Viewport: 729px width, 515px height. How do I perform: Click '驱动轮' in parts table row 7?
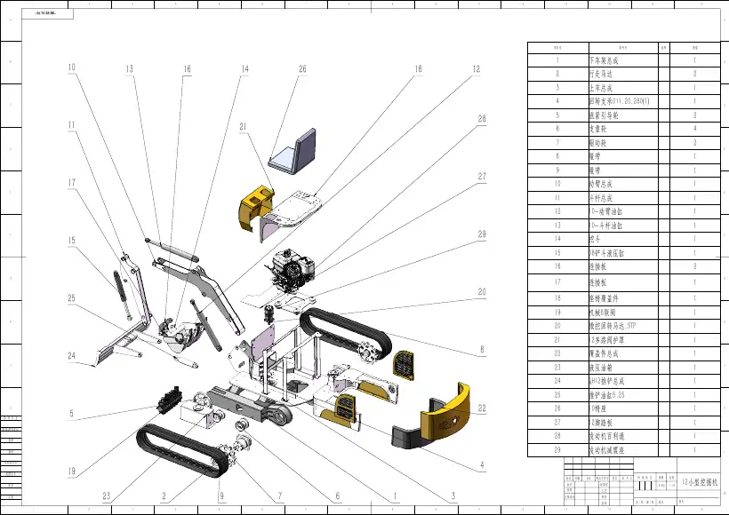(x=598, y=143)
